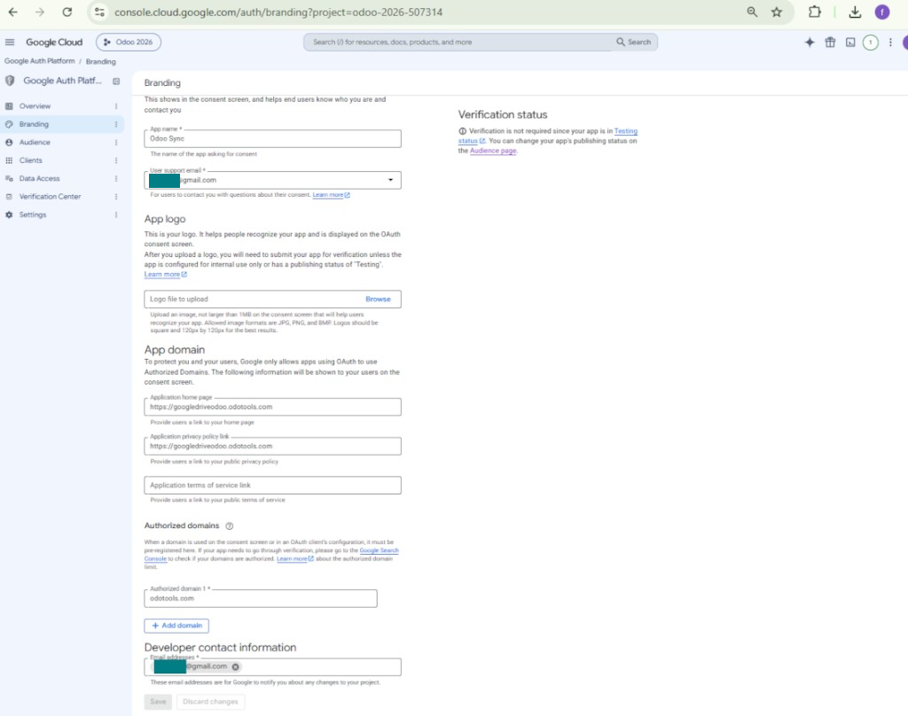Open Verification Center in the sidebar

(50, 197)
